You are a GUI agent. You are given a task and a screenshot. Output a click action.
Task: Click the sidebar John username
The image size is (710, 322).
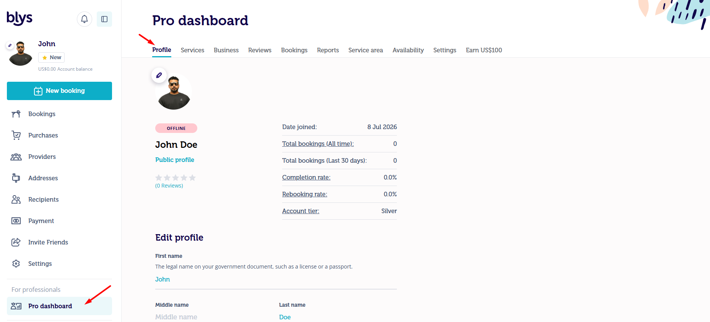pos(47,44)
